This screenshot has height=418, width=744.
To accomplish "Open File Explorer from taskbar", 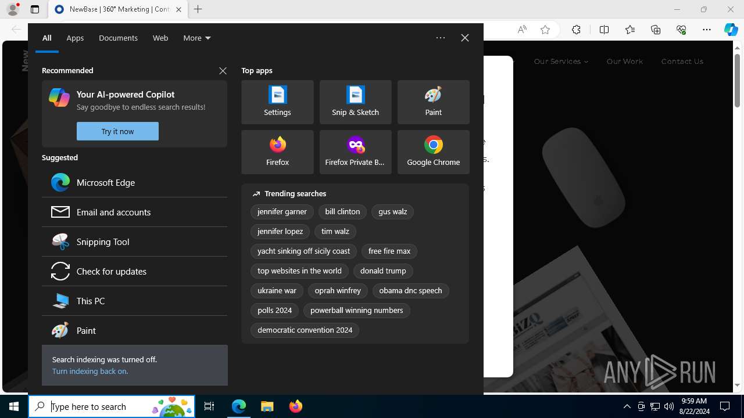I will [x=267, y=406].
